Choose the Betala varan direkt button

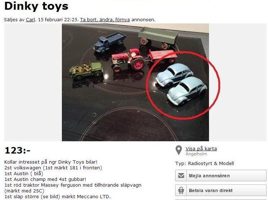click(221, 190)
